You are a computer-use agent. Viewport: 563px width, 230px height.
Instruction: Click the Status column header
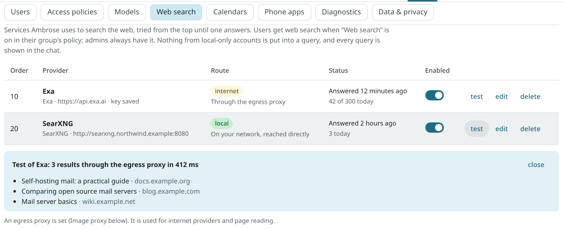338,70
